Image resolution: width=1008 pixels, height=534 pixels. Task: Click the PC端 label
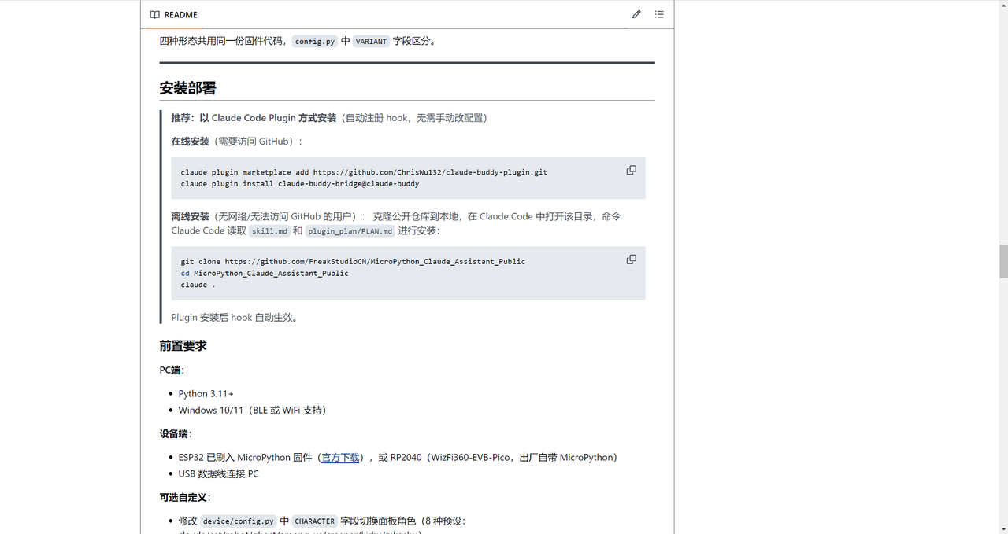click(171, 370)
